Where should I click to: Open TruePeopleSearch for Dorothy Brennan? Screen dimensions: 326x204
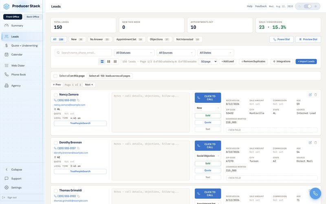(80, 171)
